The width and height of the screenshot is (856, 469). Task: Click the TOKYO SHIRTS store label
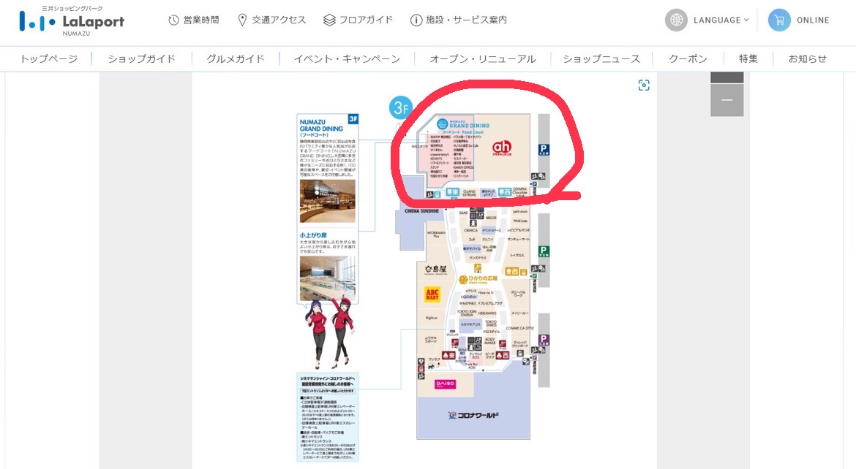pos(492,324)
